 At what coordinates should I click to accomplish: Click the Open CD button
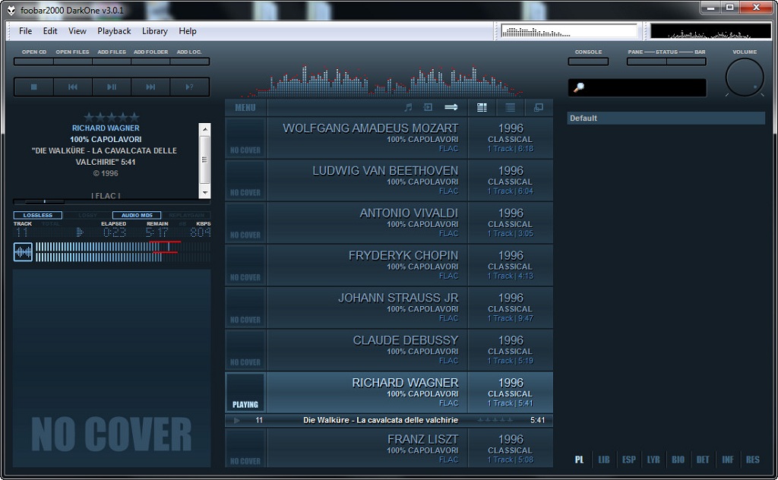click(33, 62)
